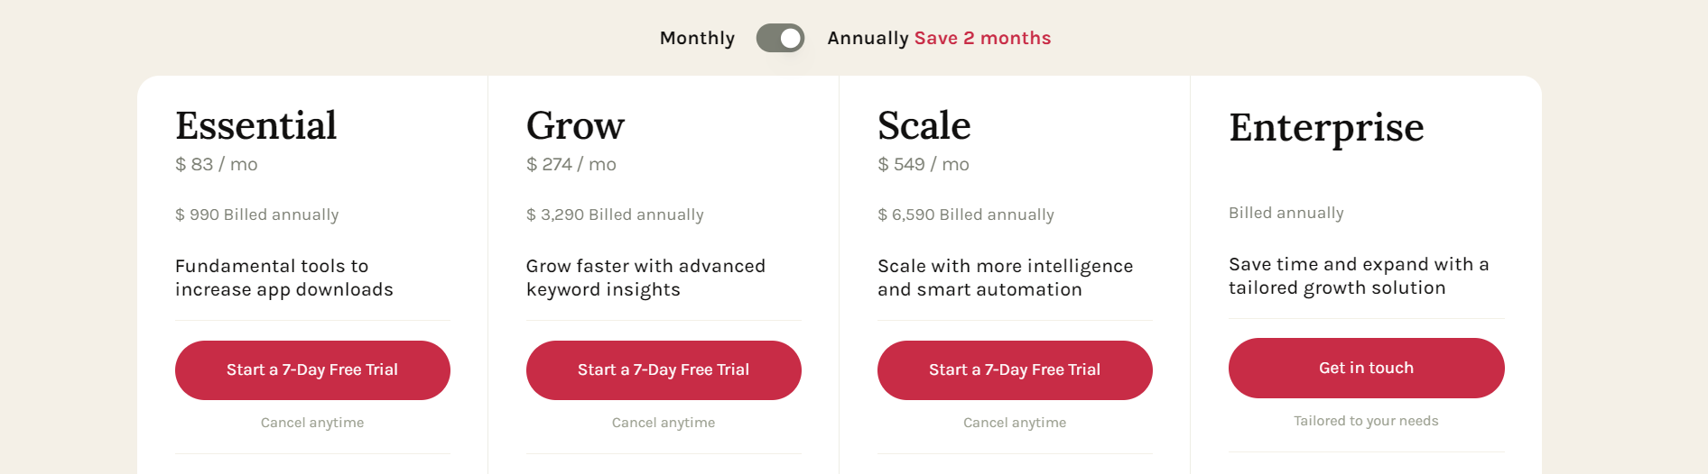Select the Monthly billing label
The width and height of the screenshot is (1708, 474).
pos(697,38)
